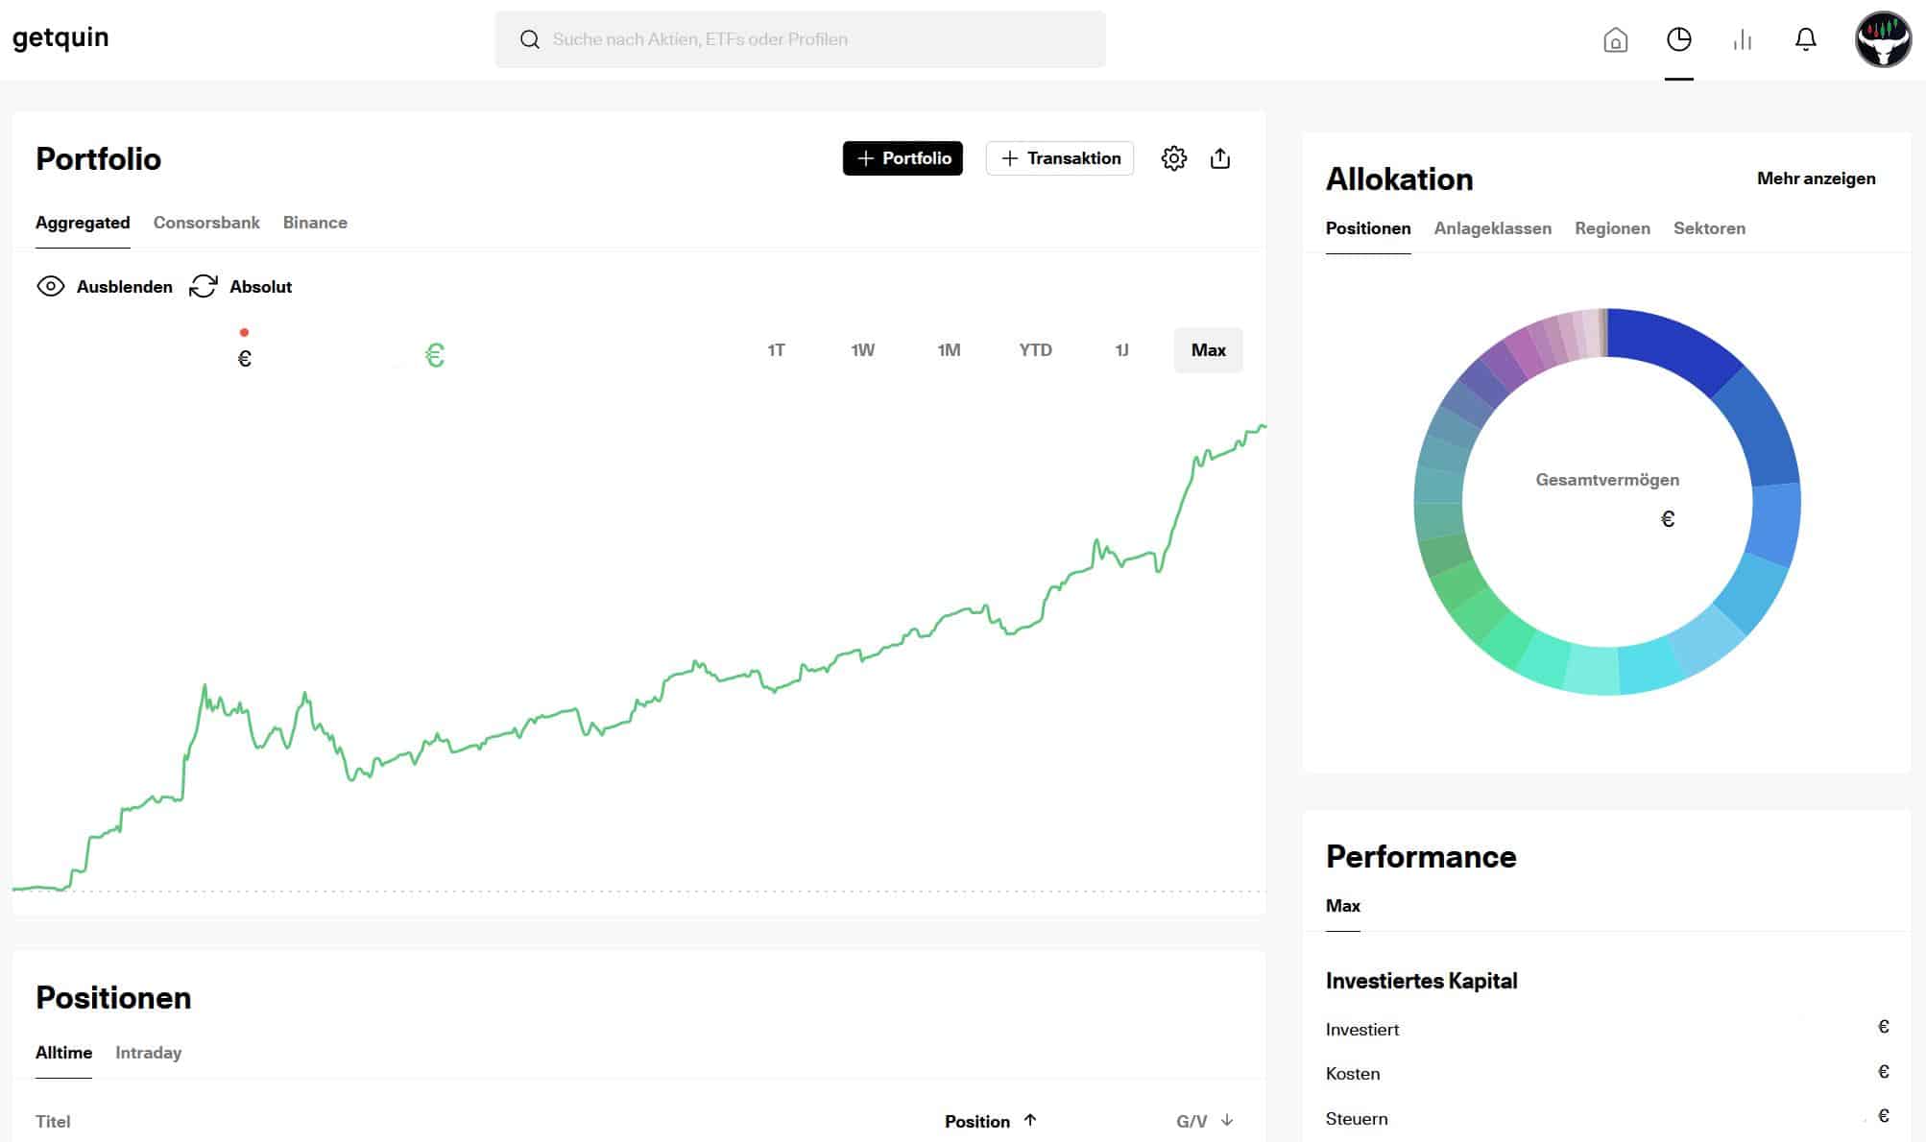The width and height of the screenshot is (1926, 1142).
Task: Switch to the Consorsbank portfolio tab
Action: coord(206,223)
